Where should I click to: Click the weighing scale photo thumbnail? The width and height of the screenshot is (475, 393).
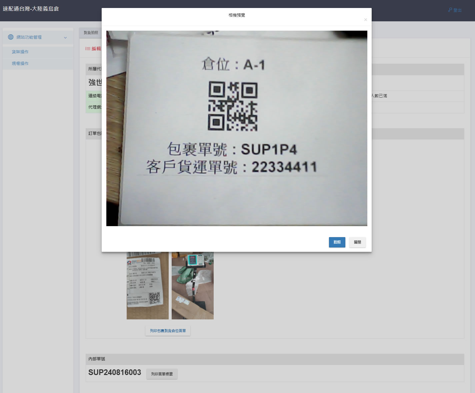(x=193, y=285)
